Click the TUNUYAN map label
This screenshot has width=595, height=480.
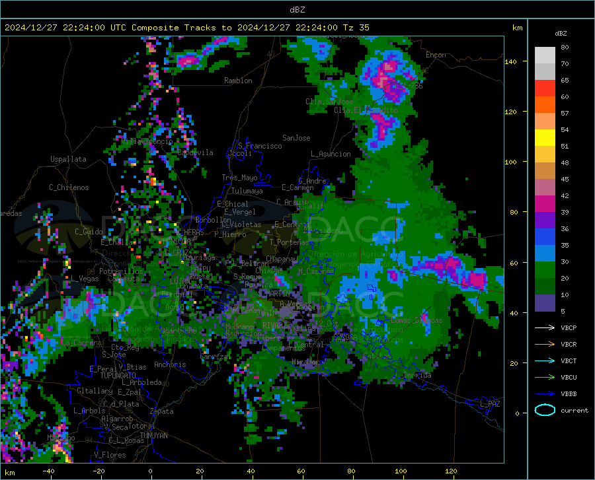[x=153, y=436]
